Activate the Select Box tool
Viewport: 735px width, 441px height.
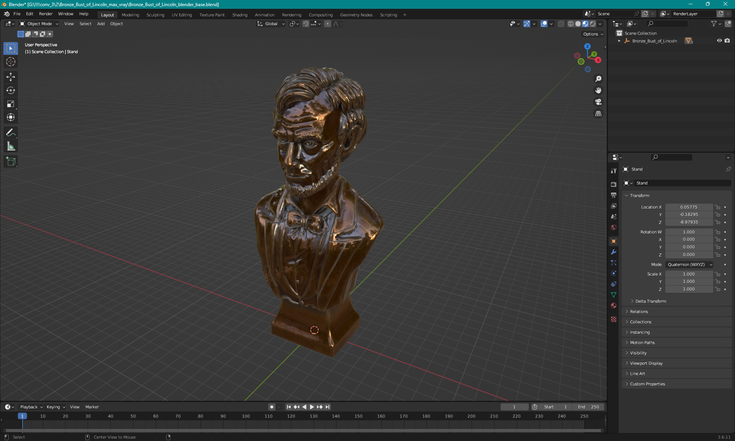point(11,48)
